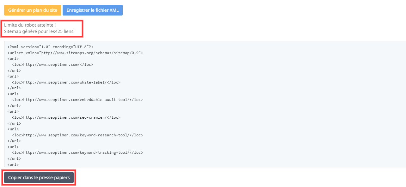Click the closing </url> tag after white-label

[14, 88]
